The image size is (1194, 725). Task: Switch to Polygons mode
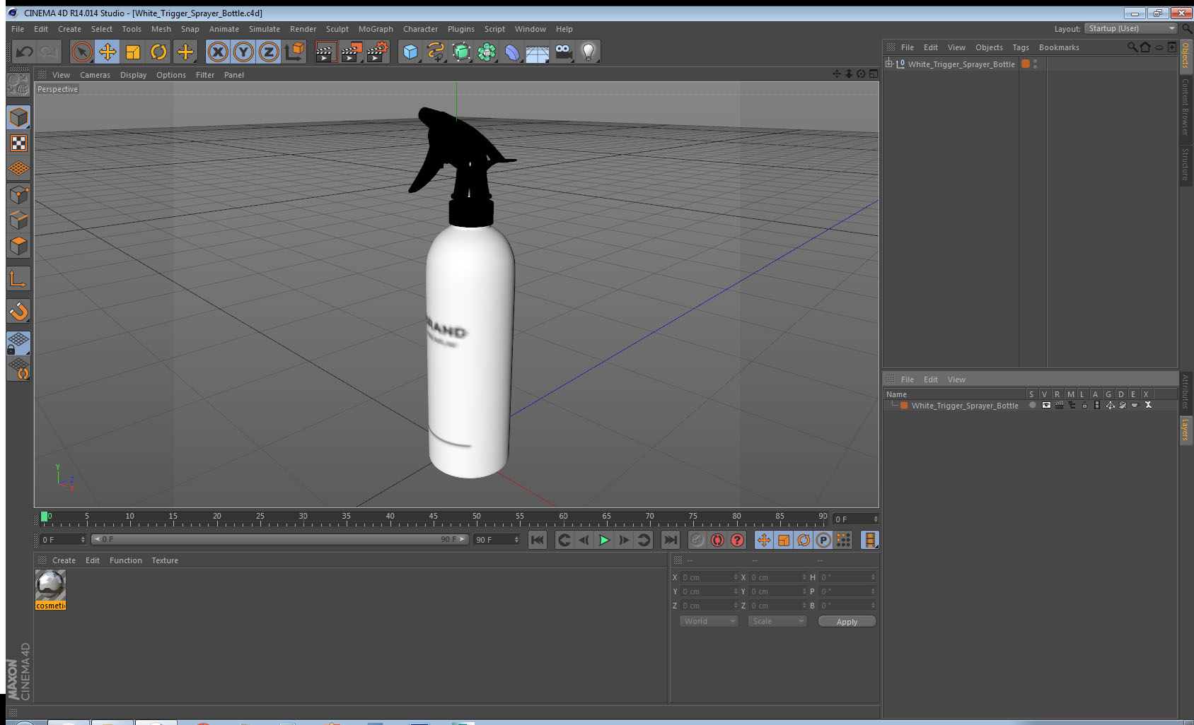tap(18, 246)
